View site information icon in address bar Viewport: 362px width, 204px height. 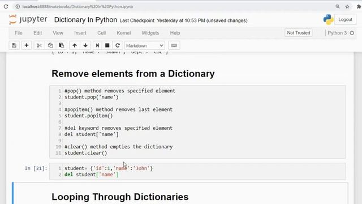(x=18, y=6)
